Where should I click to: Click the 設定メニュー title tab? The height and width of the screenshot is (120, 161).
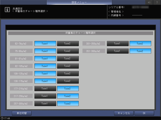click(79, 2)
